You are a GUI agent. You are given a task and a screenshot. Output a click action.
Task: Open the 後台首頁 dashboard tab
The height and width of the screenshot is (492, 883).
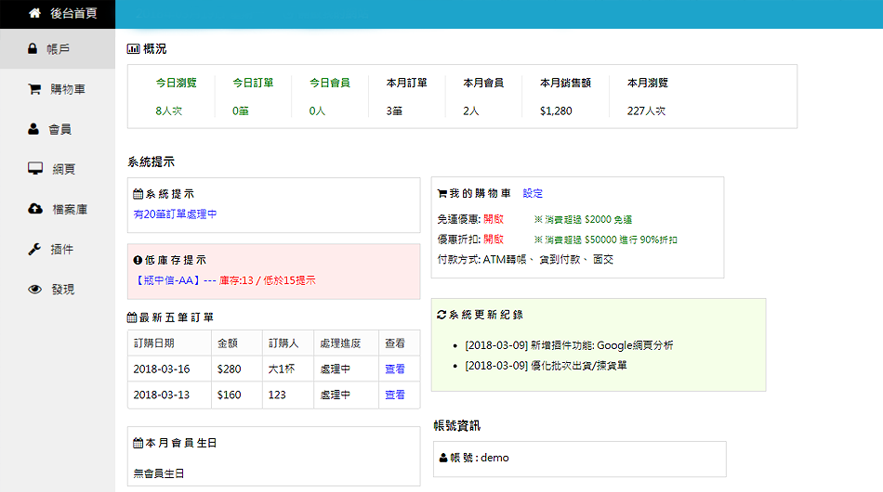(72, 14)
